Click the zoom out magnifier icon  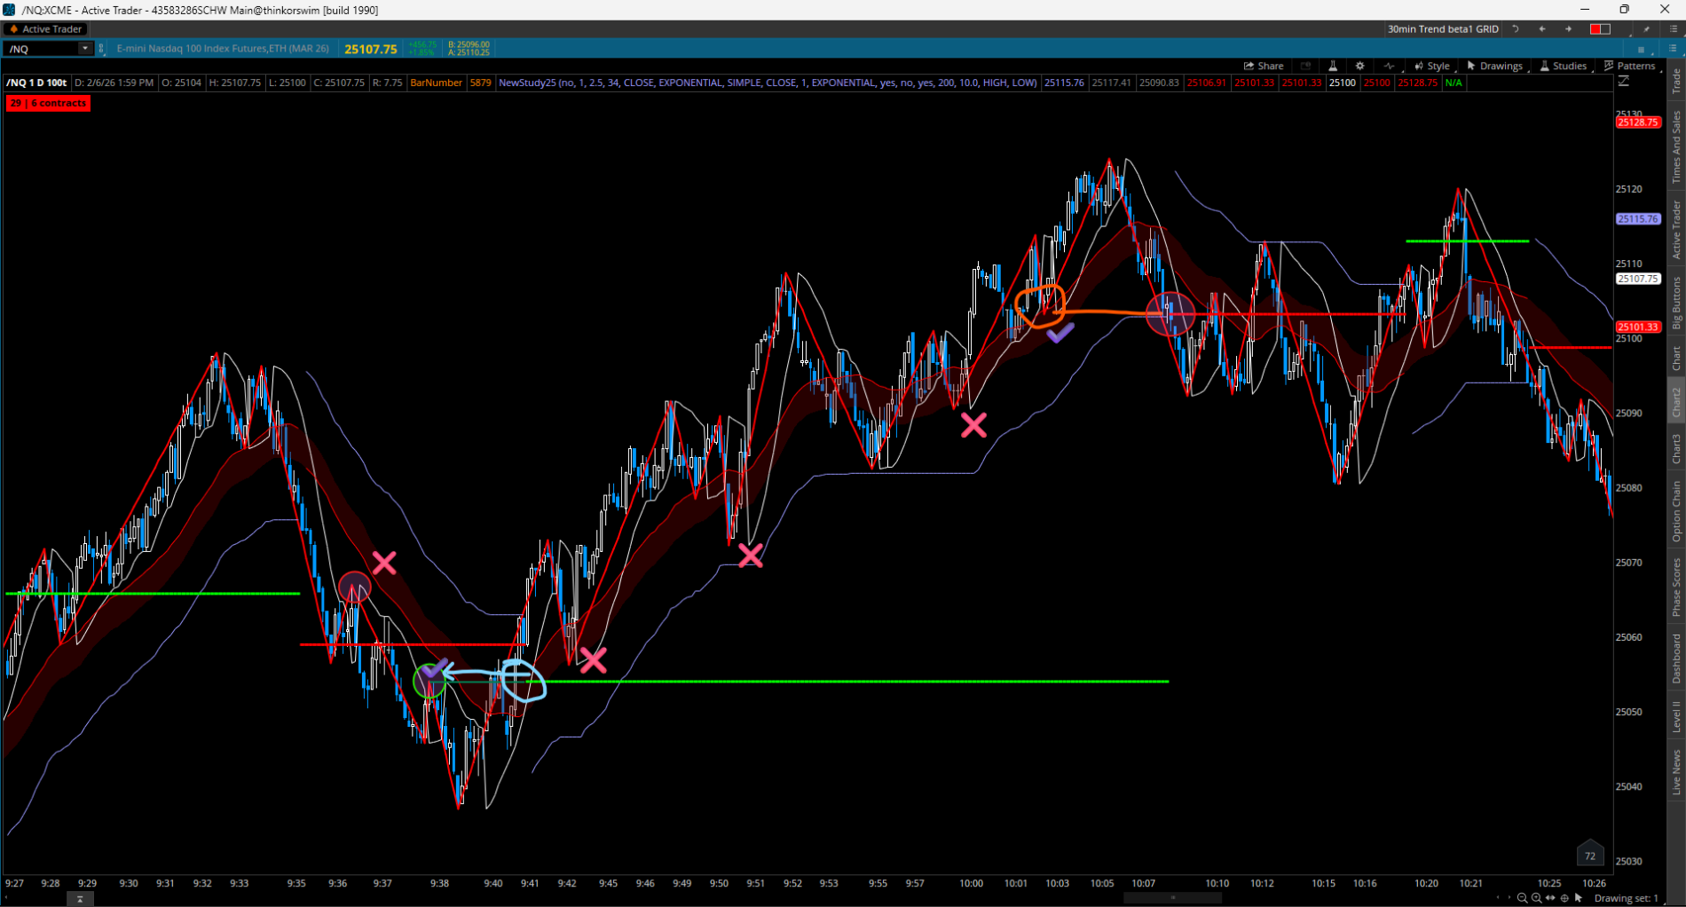pyautogui.click(x=1523, y=898)
